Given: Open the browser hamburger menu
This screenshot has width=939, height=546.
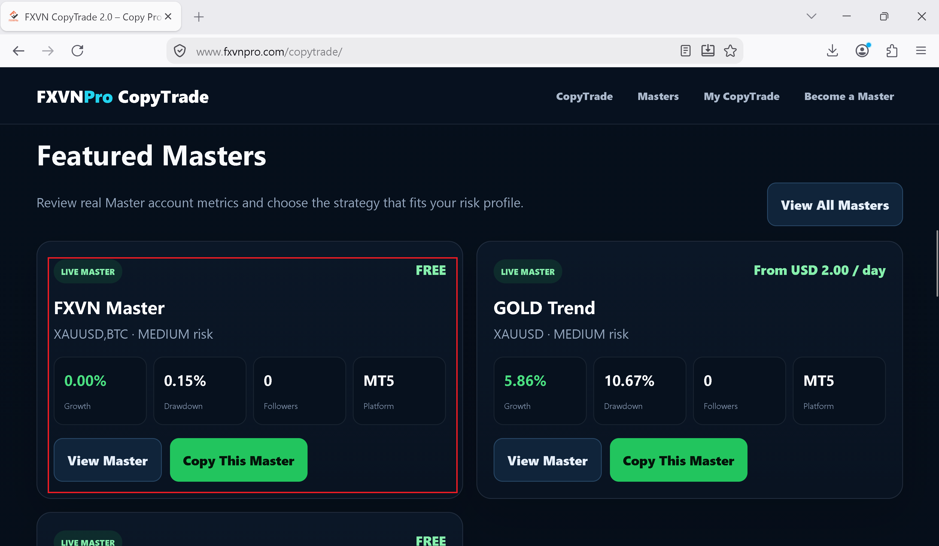Looking at the screenshot, I should [x=921, y=51].
